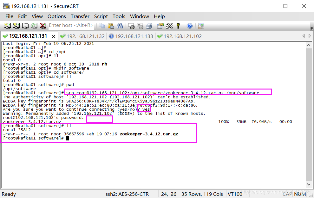Viewport: 314px width, 198px height.
Task: Click the Disconnect session icon
Action: pyautogui.click(x=43, y=26)
